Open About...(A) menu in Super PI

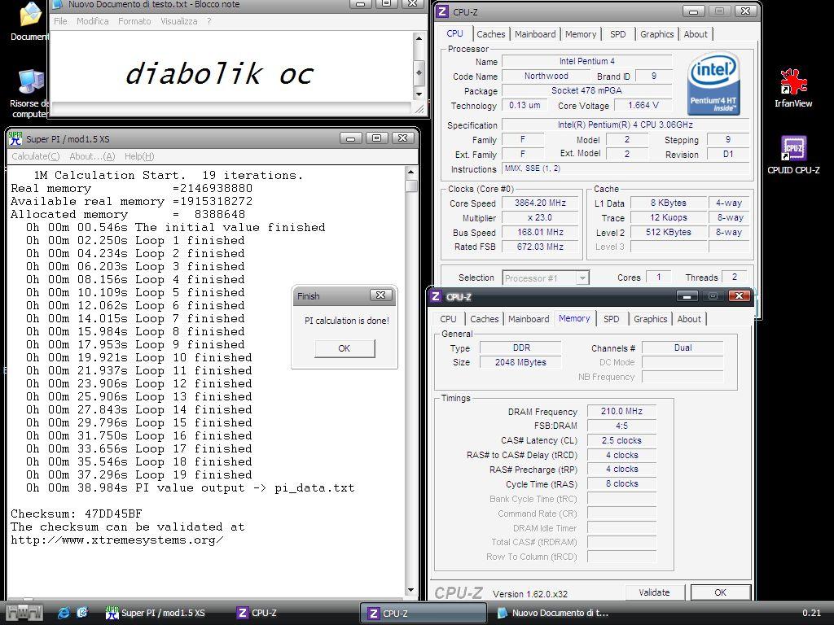pos(92,156)
